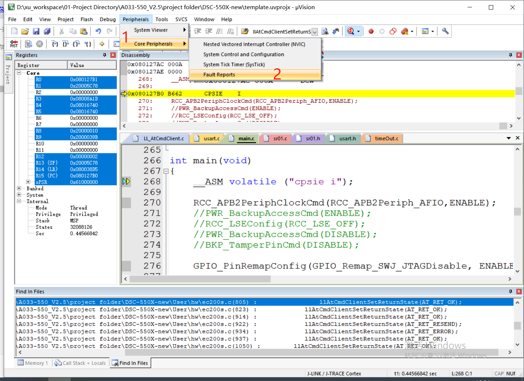Image resolution: width=524 pixels, height=381 pixels.
Task: Click Show Next Statement yellow arrow icon
Action: click(102, 44)
